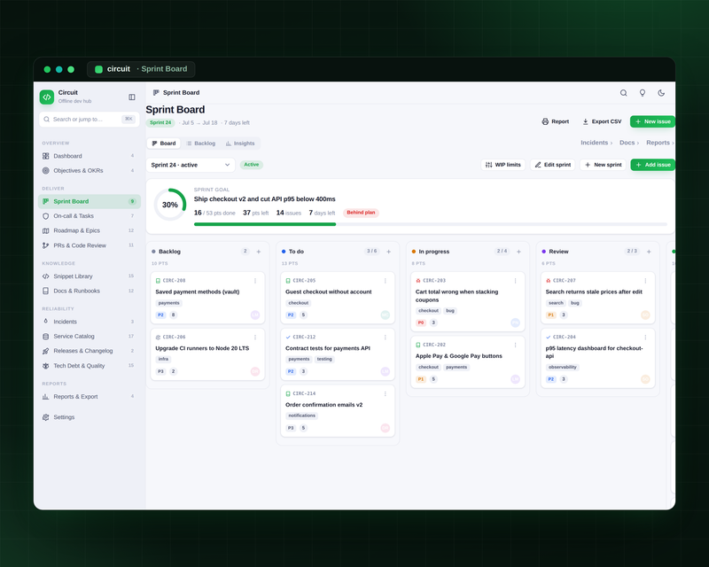
Task: Open the options menu on CIRC-206 card
Action: (255, 338)
